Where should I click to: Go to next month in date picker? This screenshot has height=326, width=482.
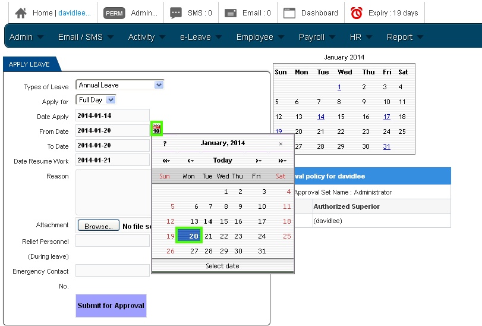point(259,161)
